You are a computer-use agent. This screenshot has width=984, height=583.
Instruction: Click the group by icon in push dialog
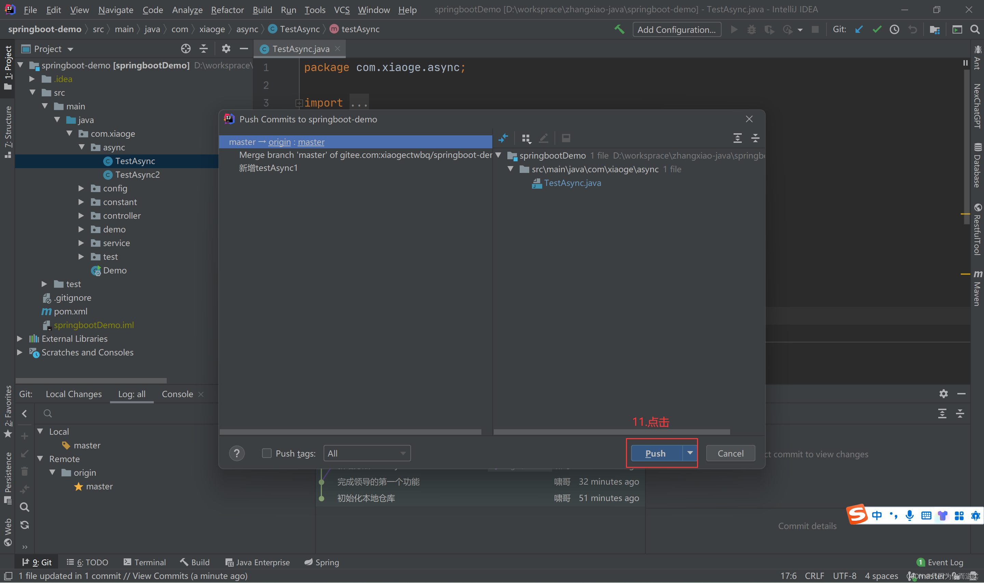(526, 138)
